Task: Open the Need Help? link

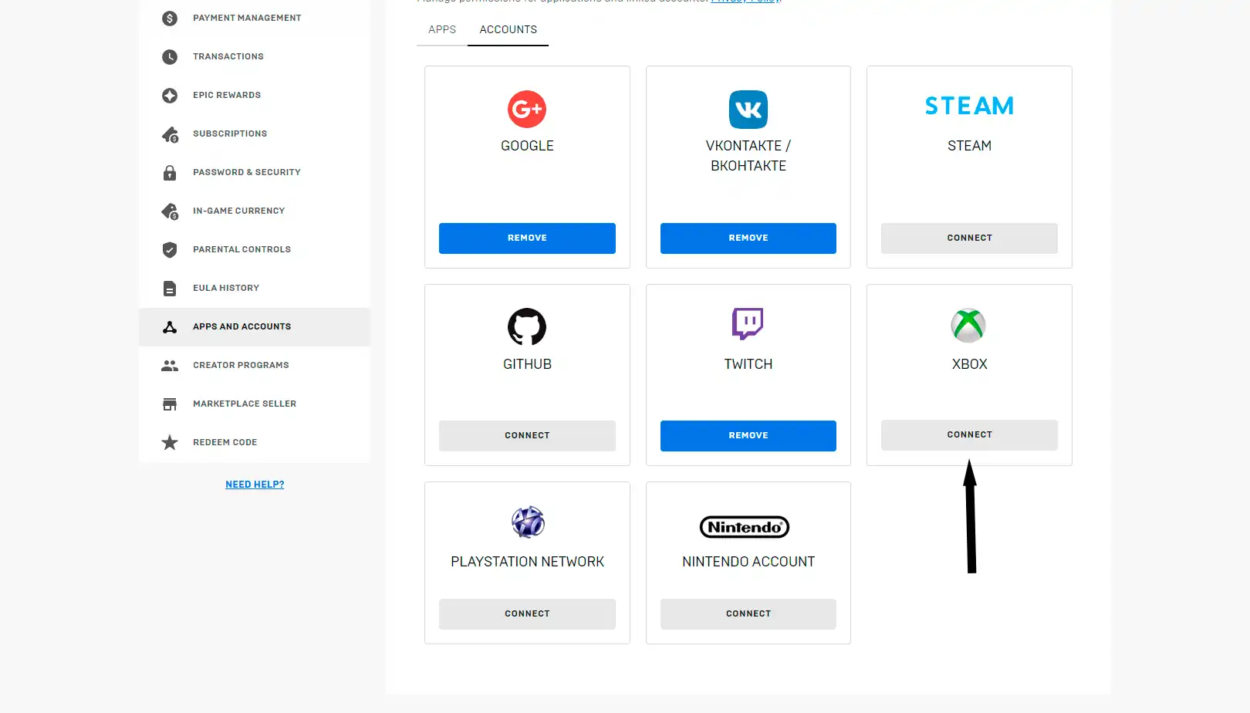Action: [255, 485]
